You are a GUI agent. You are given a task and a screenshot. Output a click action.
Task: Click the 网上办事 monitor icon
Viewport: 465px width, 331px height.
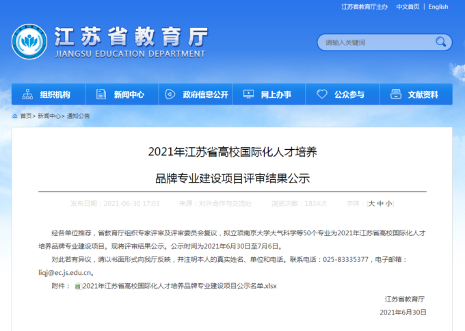(x=249, y=94)
